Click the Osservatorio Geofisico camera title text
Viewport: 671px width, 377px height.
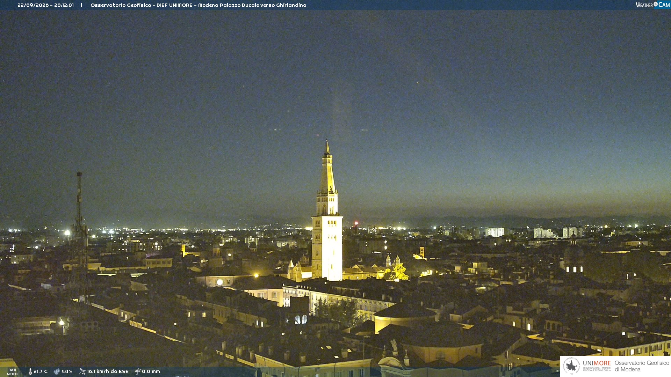pyautogui.click(x=199, y=5)
